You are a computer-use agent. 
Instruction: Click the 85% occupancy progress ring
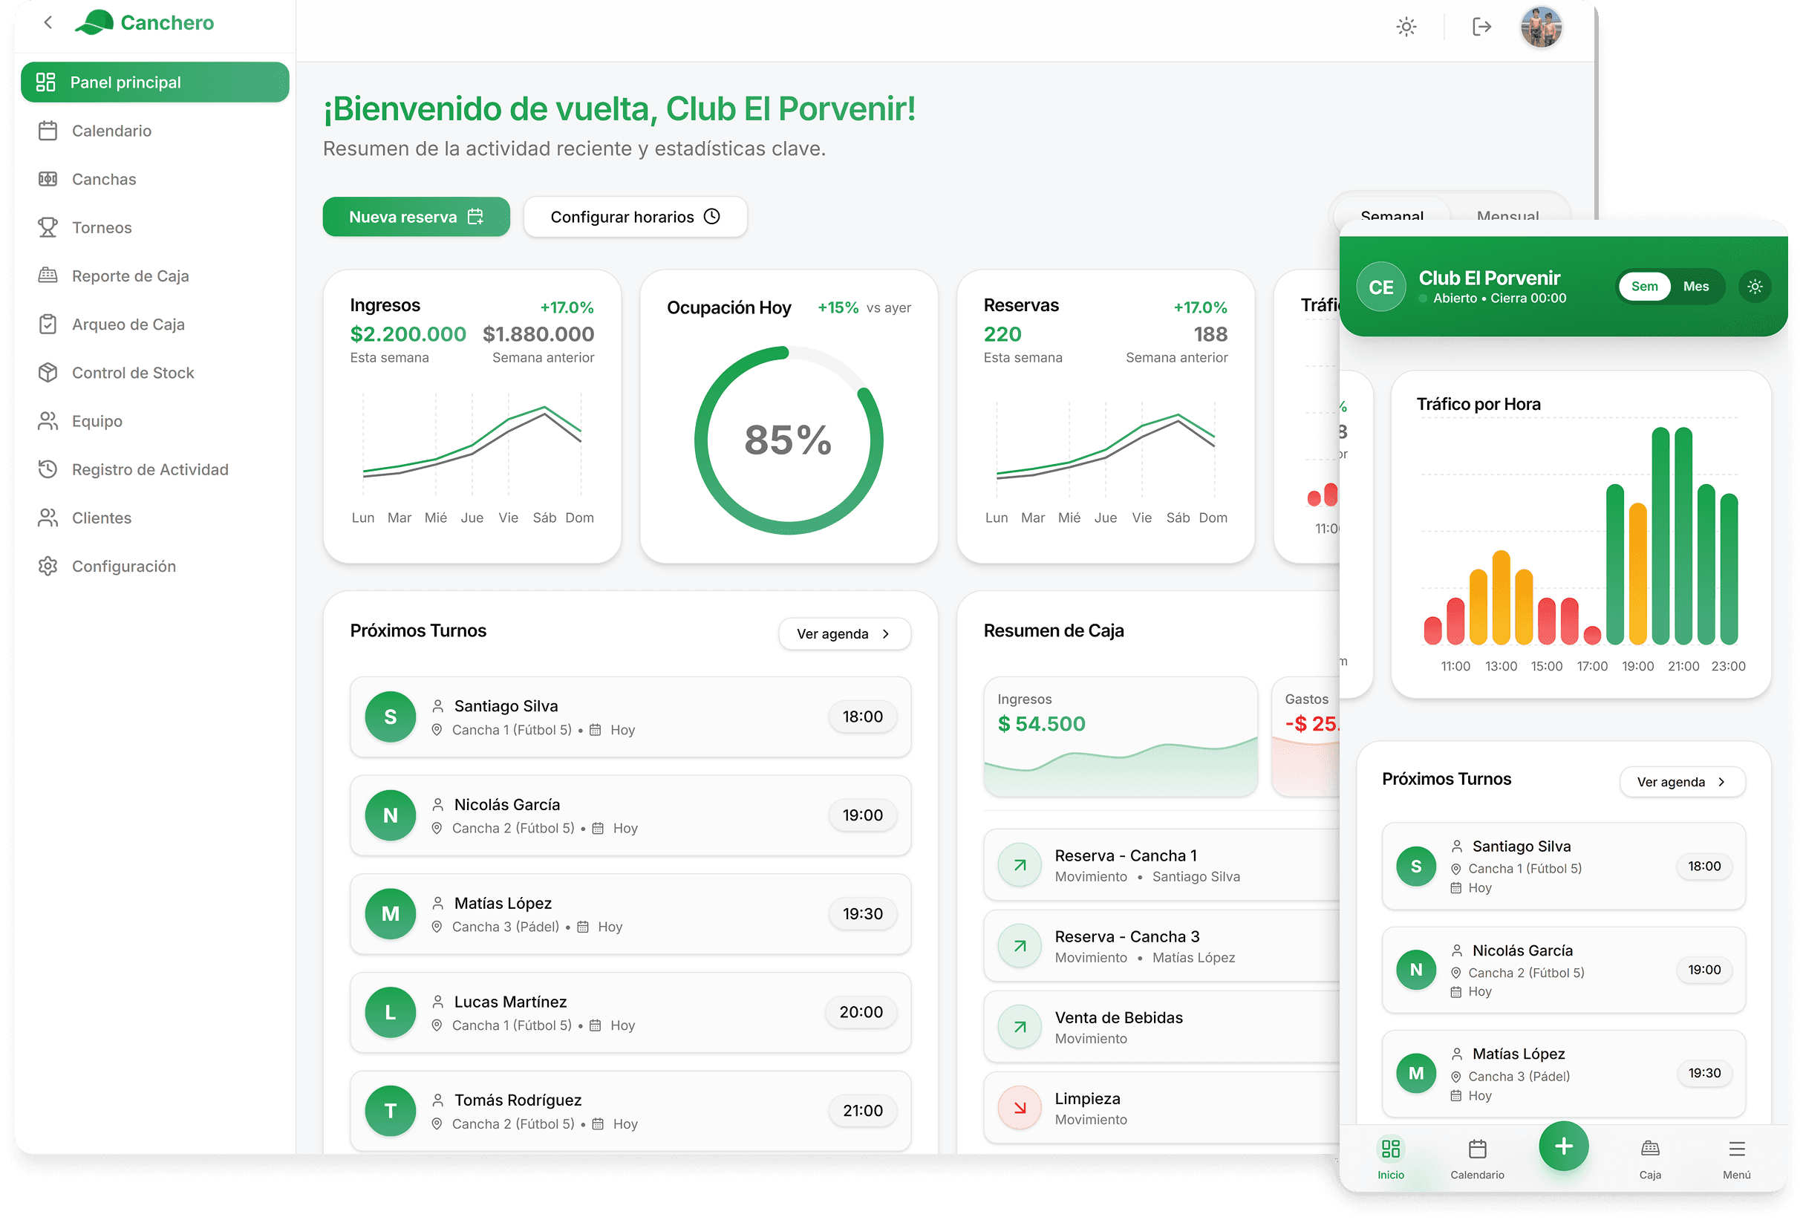coord(788,440)
